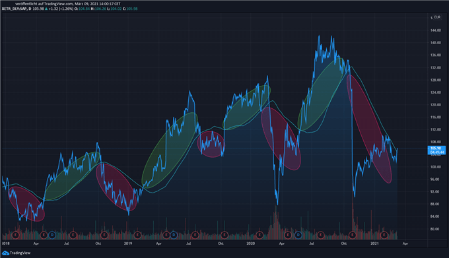Open the first earnings marker near 2018
Viewport: 449px width, 258px height.
pos(15,235)
